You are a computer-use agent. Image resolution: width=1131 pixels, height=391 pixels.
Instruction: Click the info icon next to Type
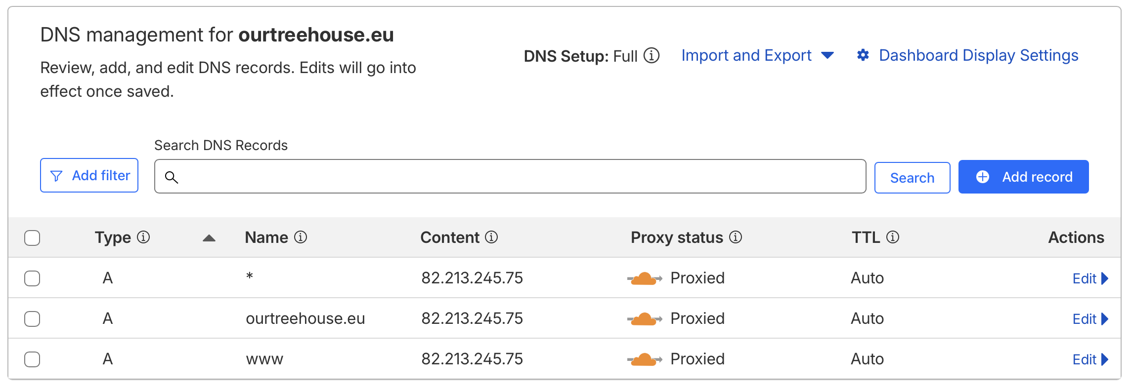pos(143,237)
